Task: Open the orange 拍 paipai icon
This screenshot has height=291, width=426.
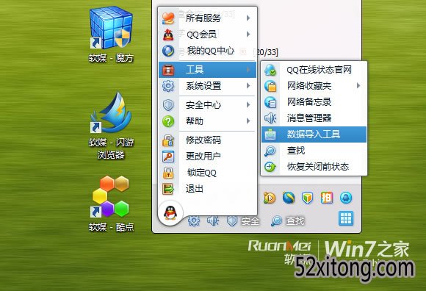Action: 327,198
